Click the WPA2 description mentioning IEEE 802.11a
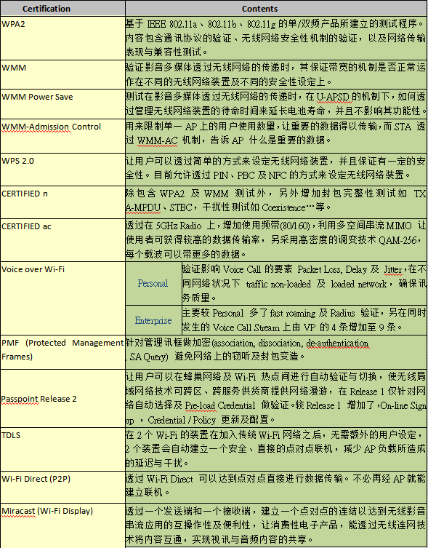This screenshot has width=428, height=548. tap(276, 38)
